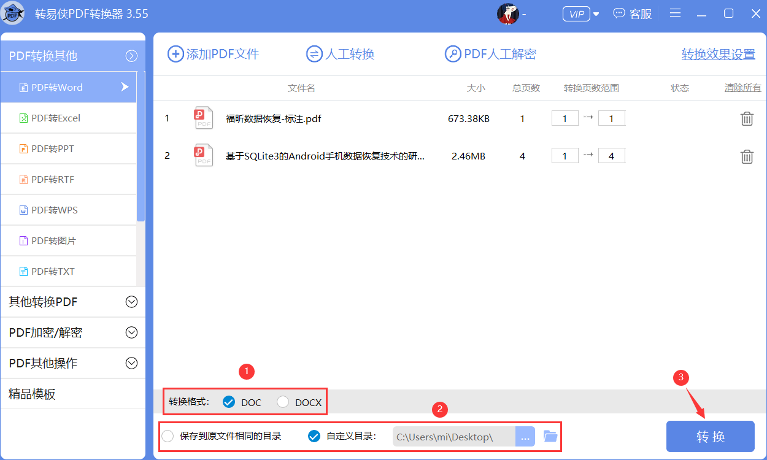
Task: Click the sidebar vertical scrollbar
Action: click(141, 146)
